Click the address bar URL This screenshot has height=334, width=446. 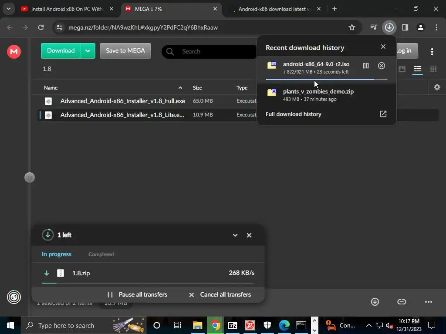143,27
